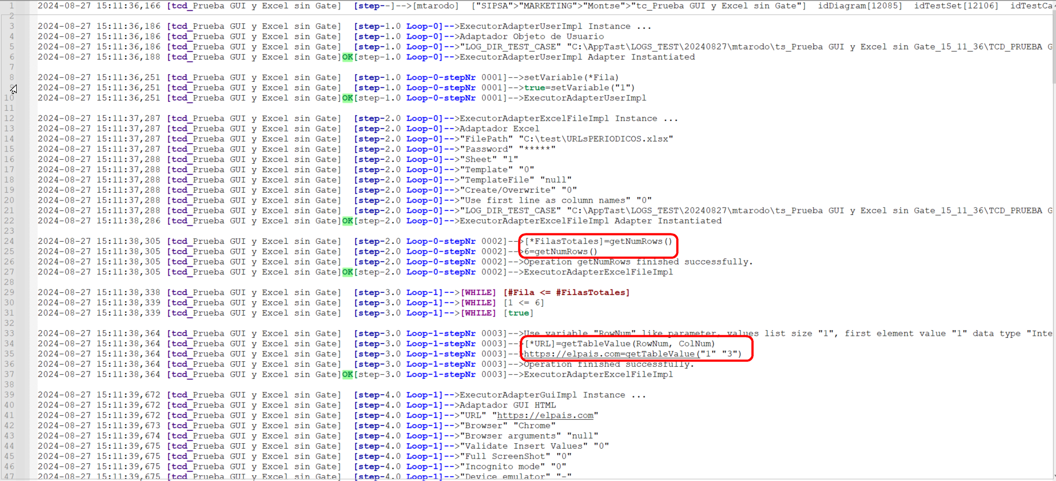Click the 6=getNumRows() result text
This screenshot has width=1056, height=481.
pyautogui.click(x=561, y=252)
